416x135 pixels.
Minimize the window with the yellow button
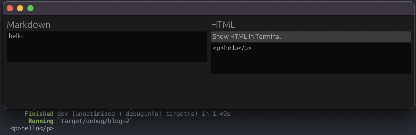click(x=20, y=8)
